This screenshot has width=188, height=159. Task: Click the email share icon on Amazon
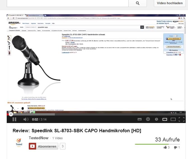(174, 55)
